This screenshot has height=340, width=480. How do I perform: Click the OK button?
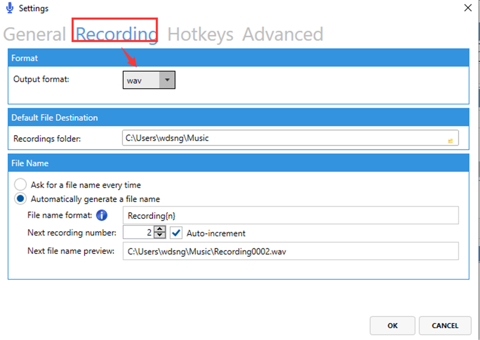pos(392,326)
